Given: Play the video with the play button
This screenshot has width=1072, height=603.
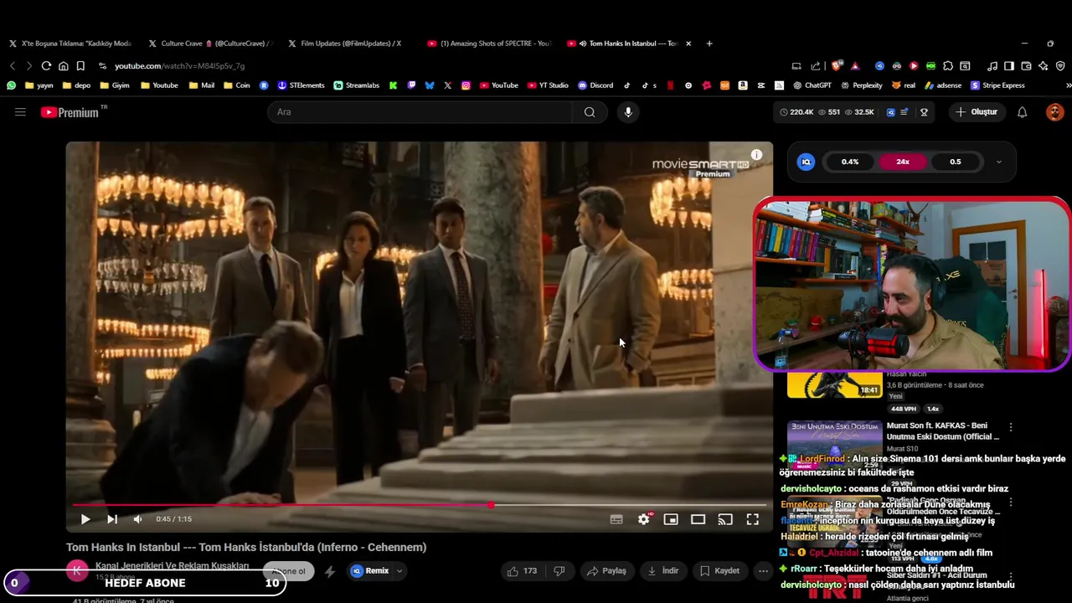Looking at the screenshot, I should [85, 519].
